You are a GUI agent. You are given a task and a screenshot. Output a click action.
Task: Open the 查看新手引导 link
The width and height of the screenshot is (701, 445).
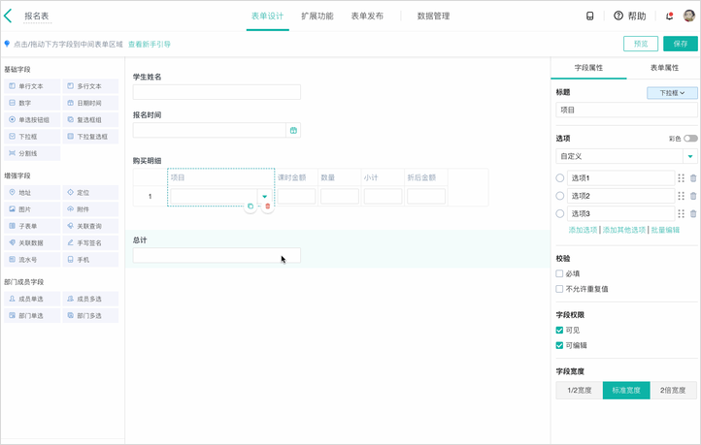pos(150,45)
